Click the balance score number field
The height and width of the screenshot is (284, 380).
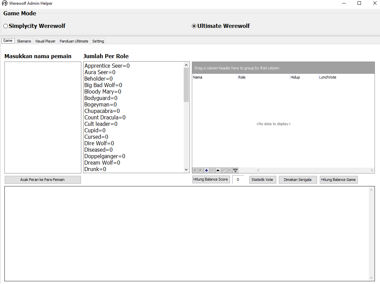tap(238, 180)
